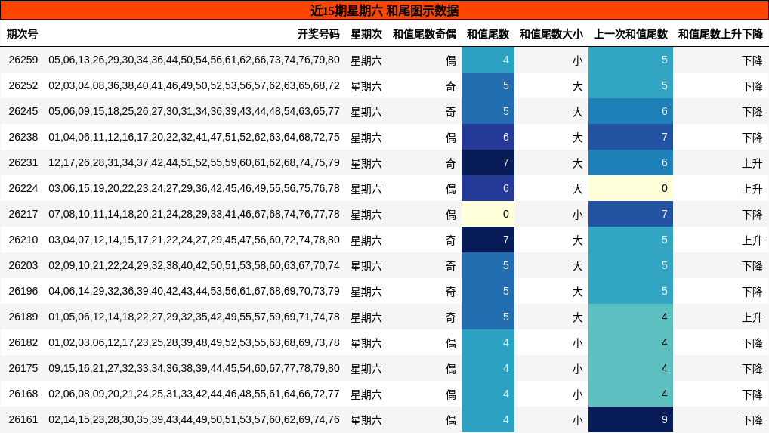Click draw numbers of issue 26231
The height and width of the screenshot is (433, 769).
193,162
